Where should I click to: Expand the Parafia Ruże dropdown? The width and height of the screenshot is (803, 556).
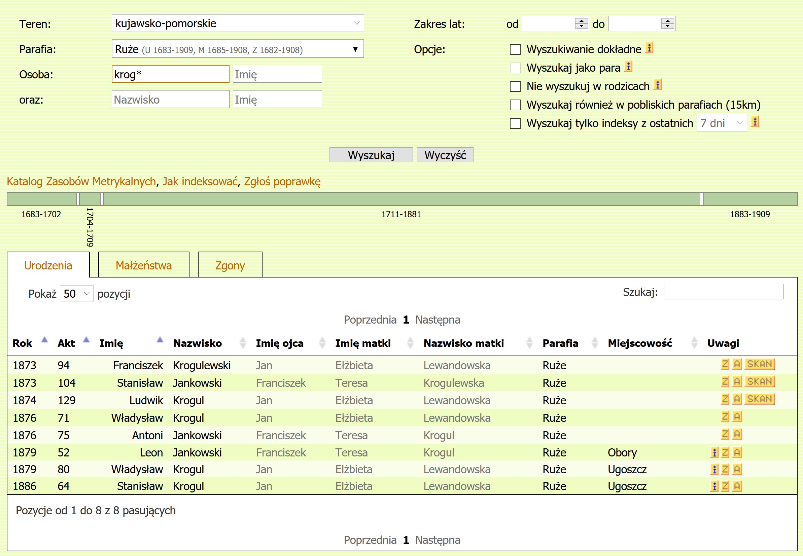point(238,49)
